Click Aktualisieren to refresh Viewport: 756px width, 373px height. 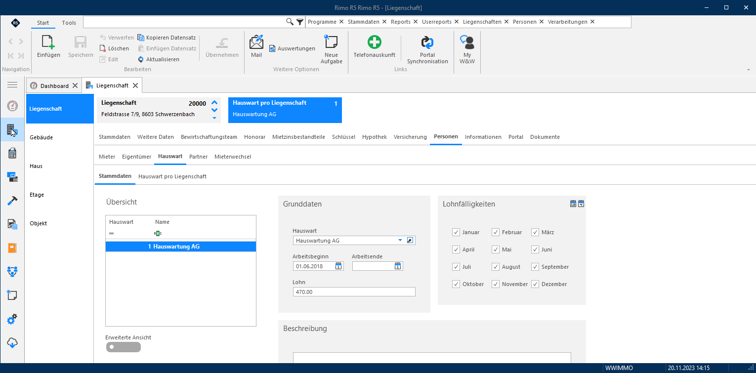pos(159,59)
